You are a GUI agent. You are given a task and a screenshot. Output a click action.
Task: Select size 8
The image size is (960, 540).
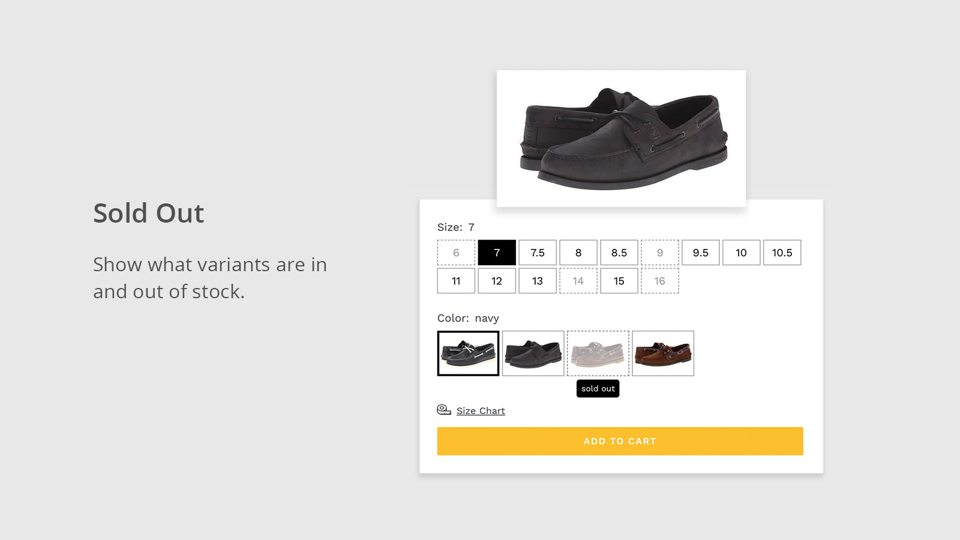coord(578,253)
